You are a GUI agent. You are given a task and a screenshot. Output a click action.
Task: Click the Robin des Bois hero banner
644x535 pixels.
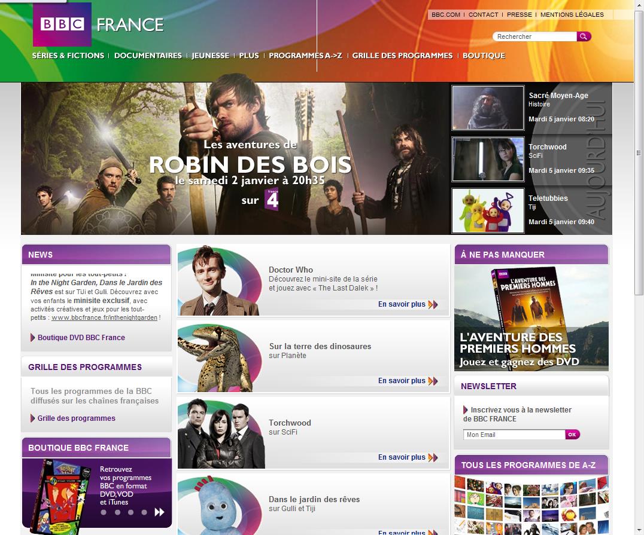236,158
